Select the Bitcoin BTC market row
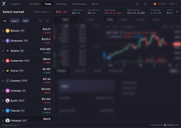Screen dimensions: 181x128 tap(27, 31)
